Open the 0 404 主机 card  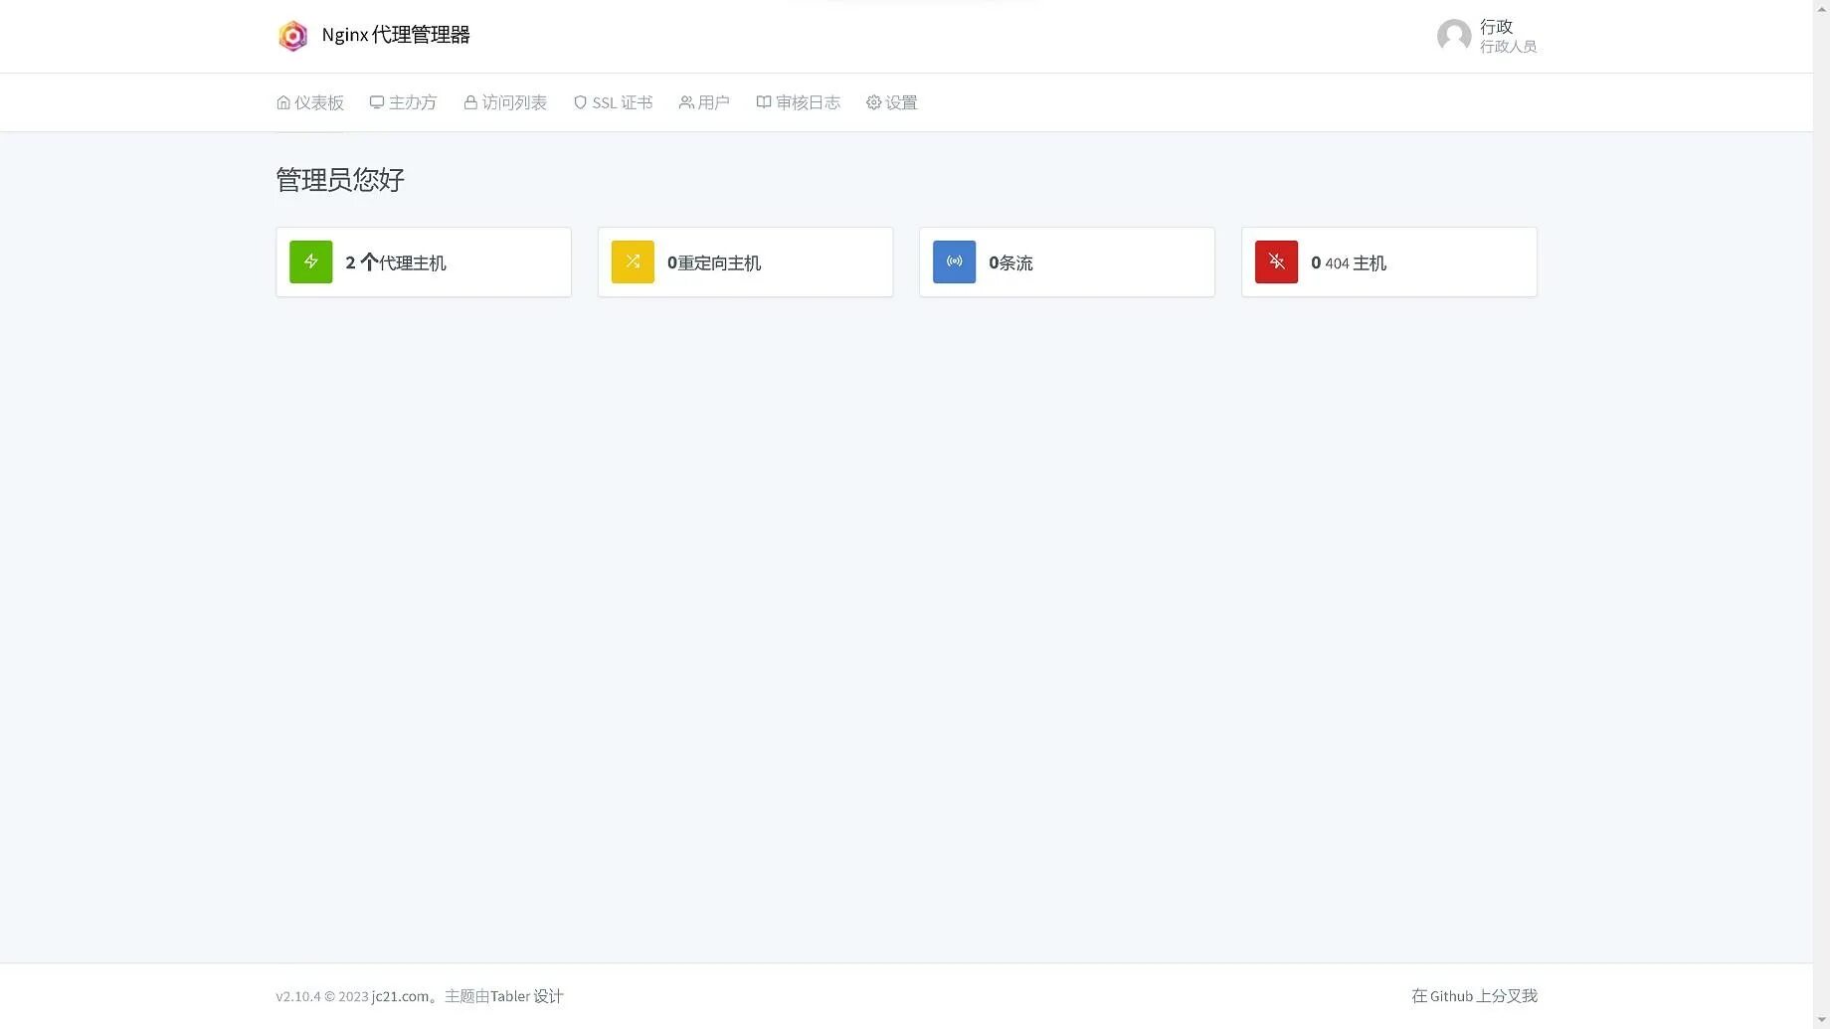coord(1389,262)
